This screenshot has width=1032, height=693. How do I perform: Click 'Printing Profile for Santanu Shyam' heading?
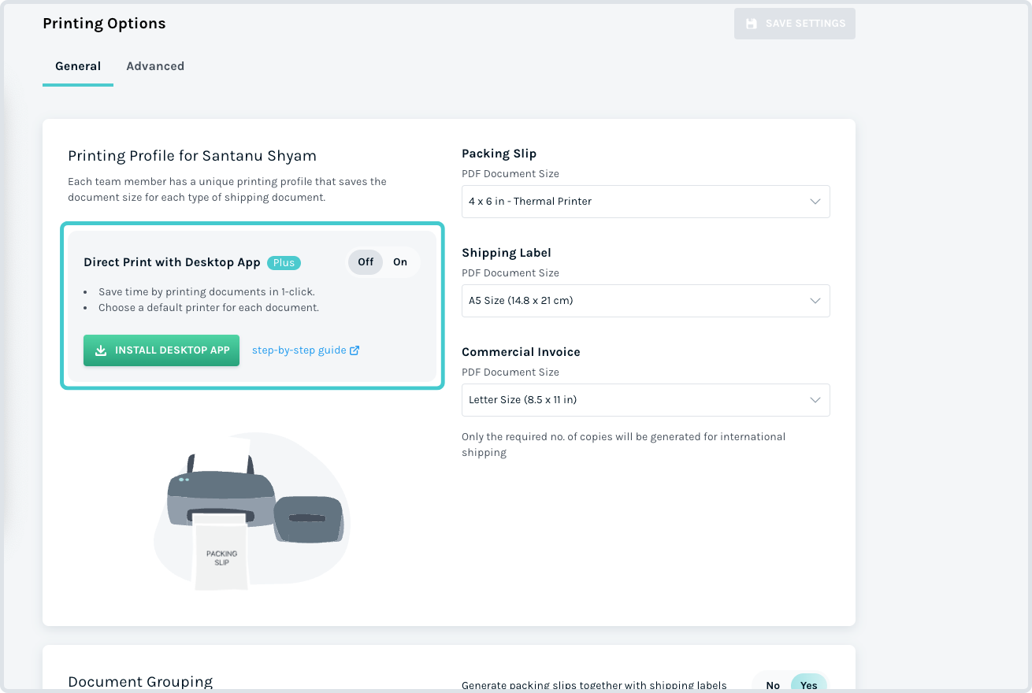point(192,156)
